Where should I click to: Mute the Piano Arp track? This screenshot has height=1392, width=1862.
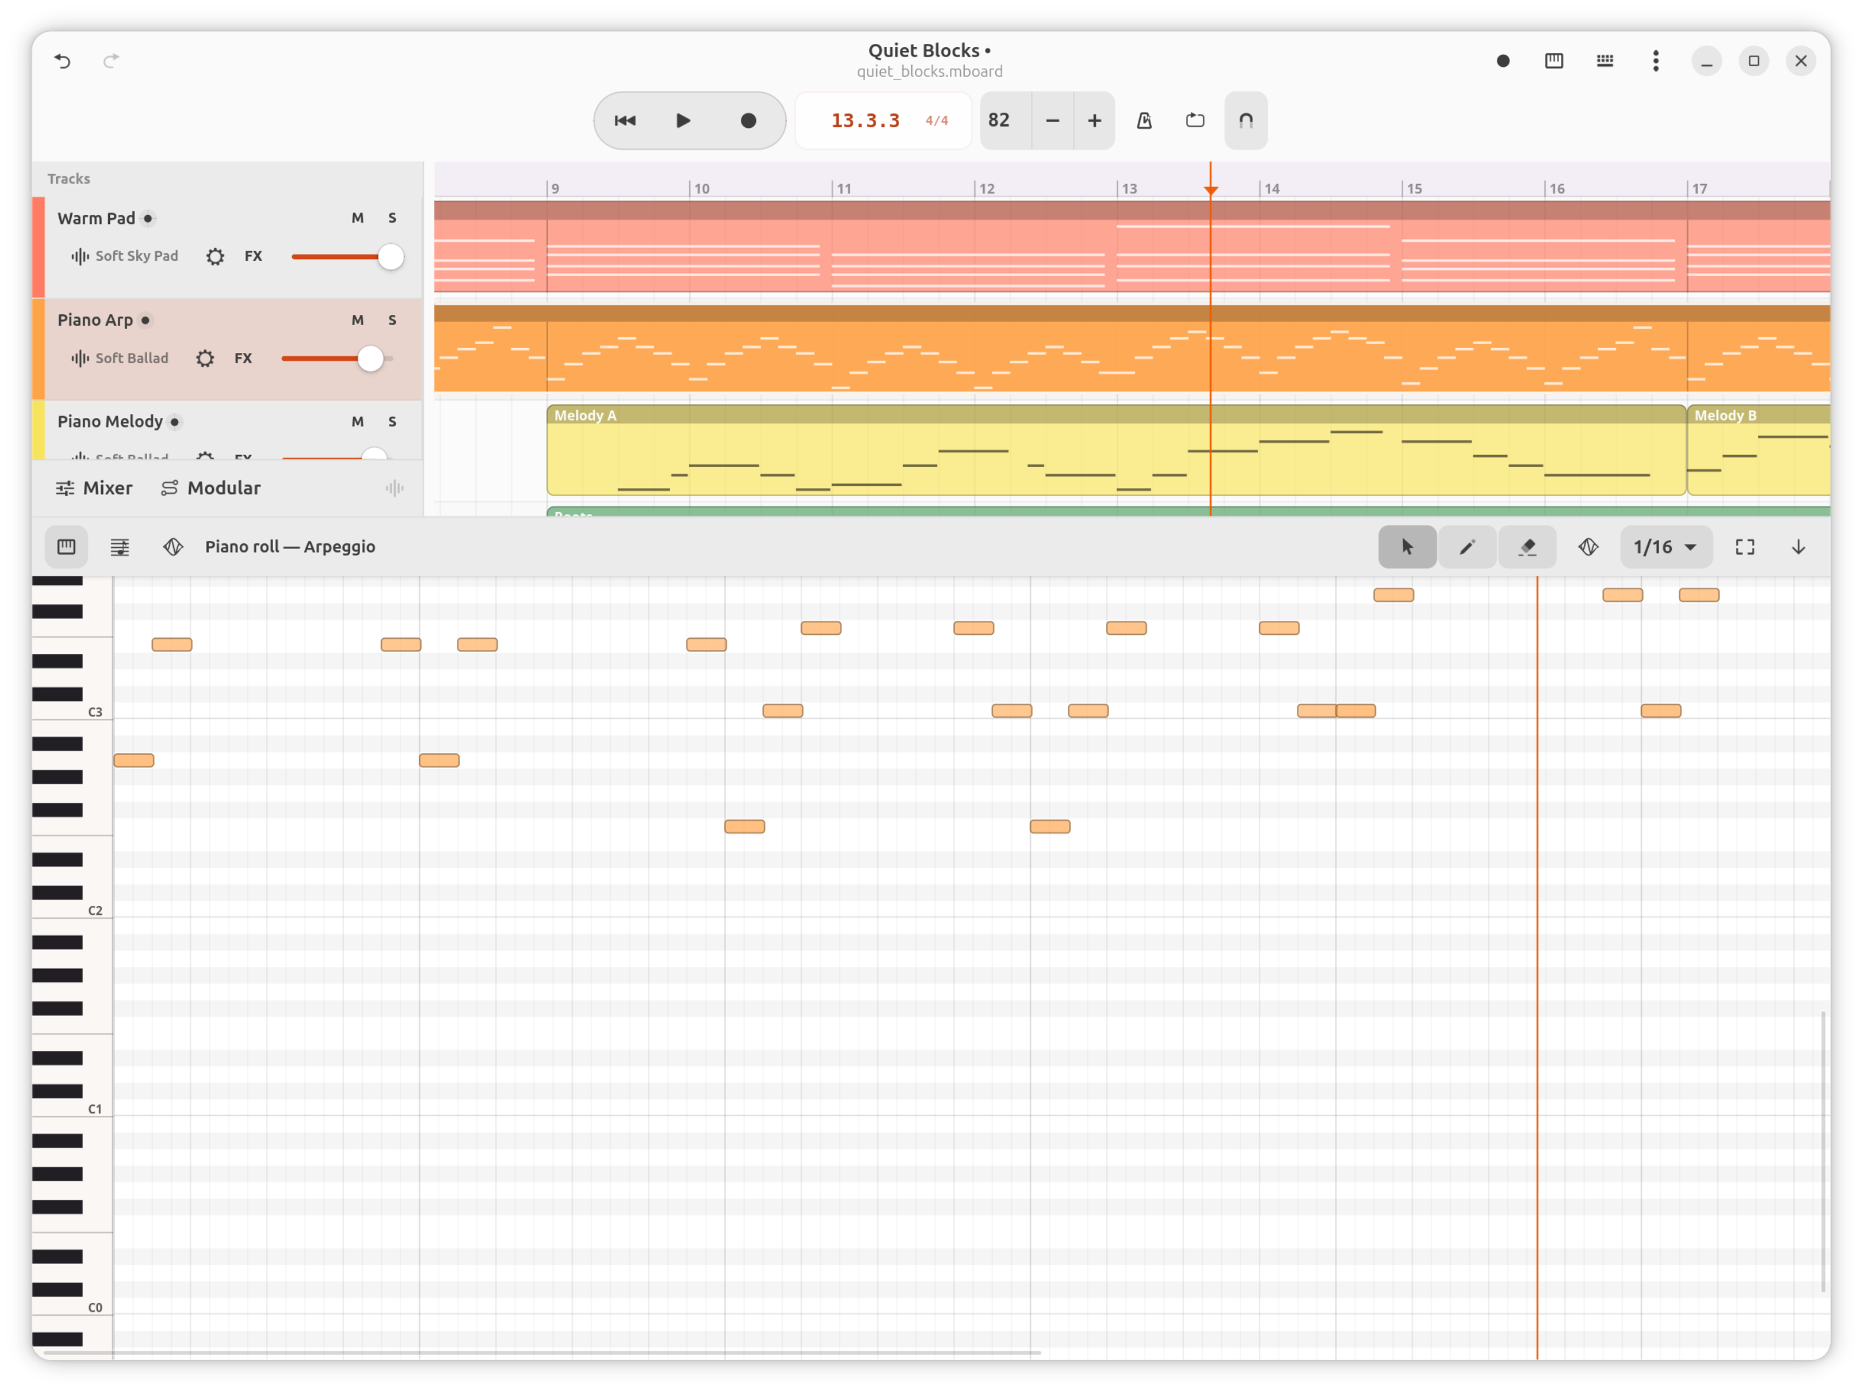(358, 320)
